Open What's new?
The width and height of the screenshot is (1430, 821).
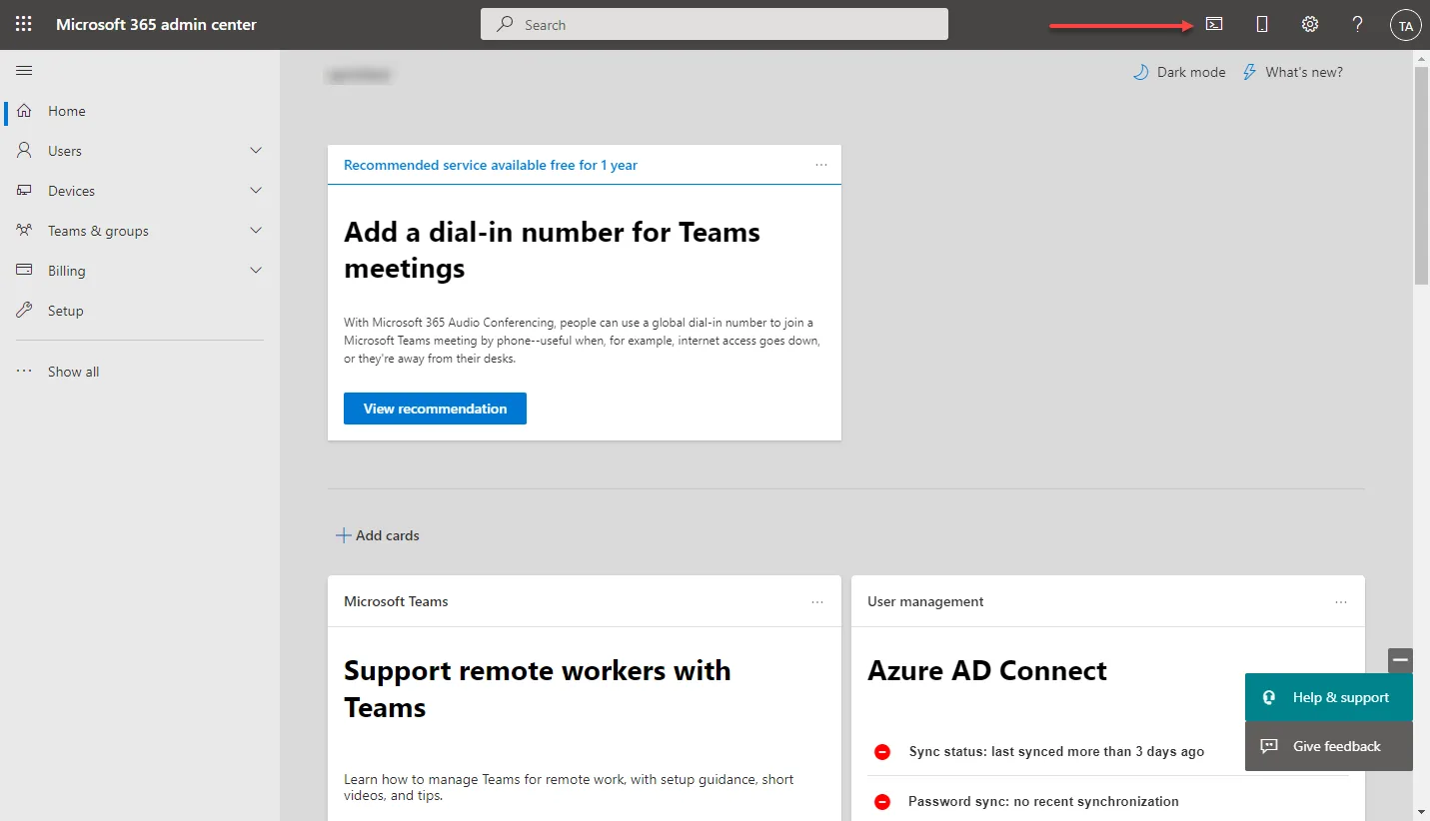1293,72
